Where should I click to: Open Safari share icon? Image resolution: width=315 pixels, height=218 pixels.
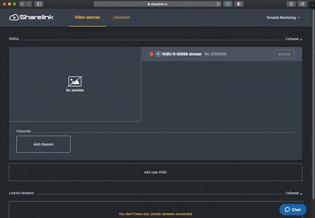click(x=292, y=4)
